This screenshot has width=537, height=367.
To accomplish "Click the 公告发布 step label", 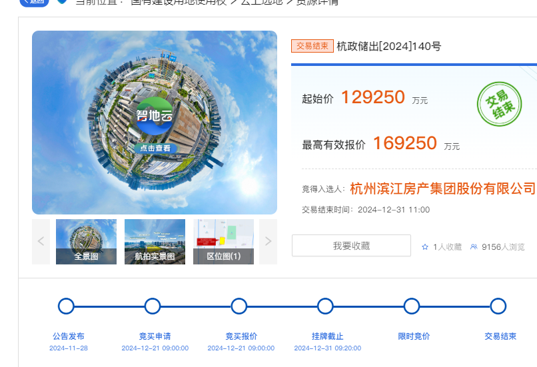I will pyautogui.click(x=69, y=336).
